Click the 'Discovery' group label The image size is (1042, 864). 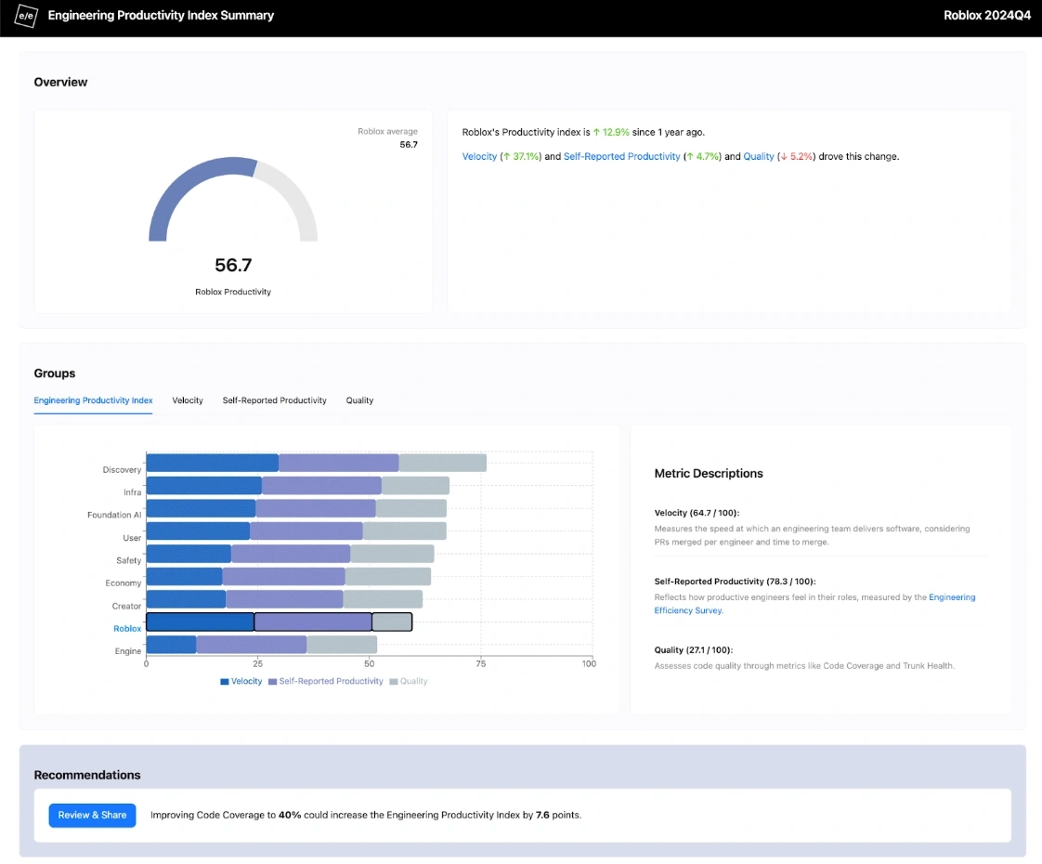[122, 470]
